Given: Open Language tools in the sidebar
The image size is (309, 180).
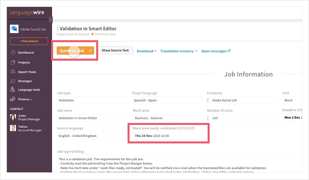Looking at the screenshot, I should click(29, 90).
